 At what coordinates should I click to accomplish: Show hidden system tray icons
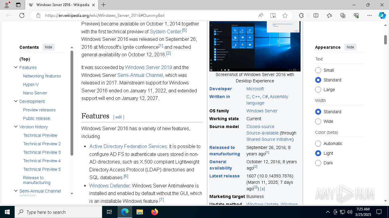[x=328, y=212]
